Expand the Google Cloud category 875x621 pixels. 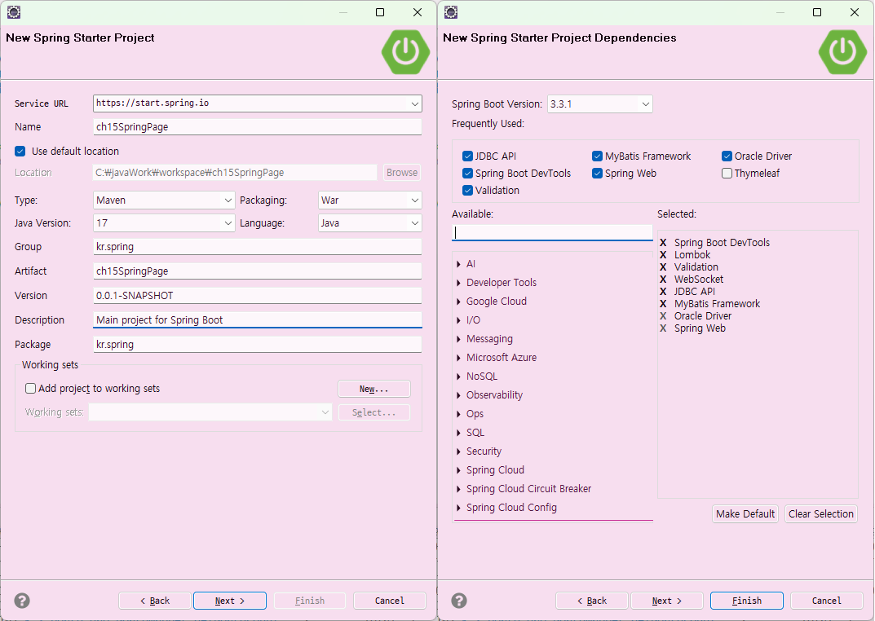pos(459,302)
